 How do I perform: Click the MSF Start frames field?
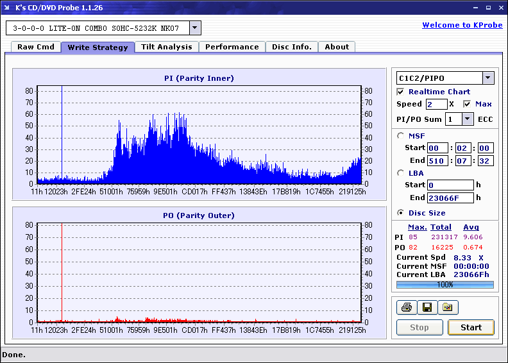[x=486, y=148]
